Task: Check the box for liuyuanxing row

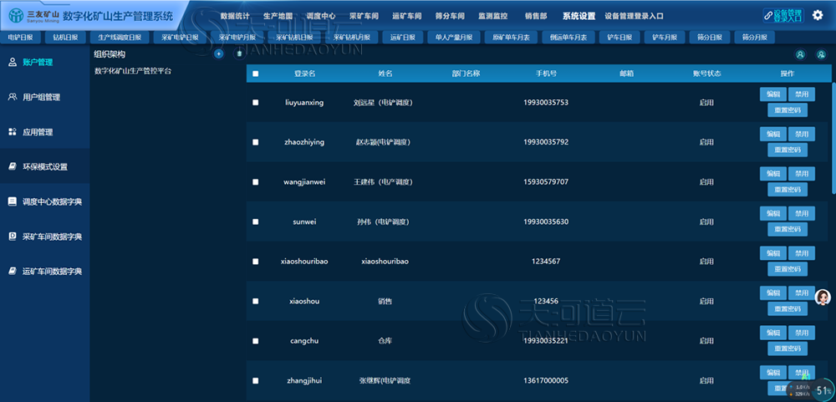Action: pyautogui.click(x=255, y=102)
